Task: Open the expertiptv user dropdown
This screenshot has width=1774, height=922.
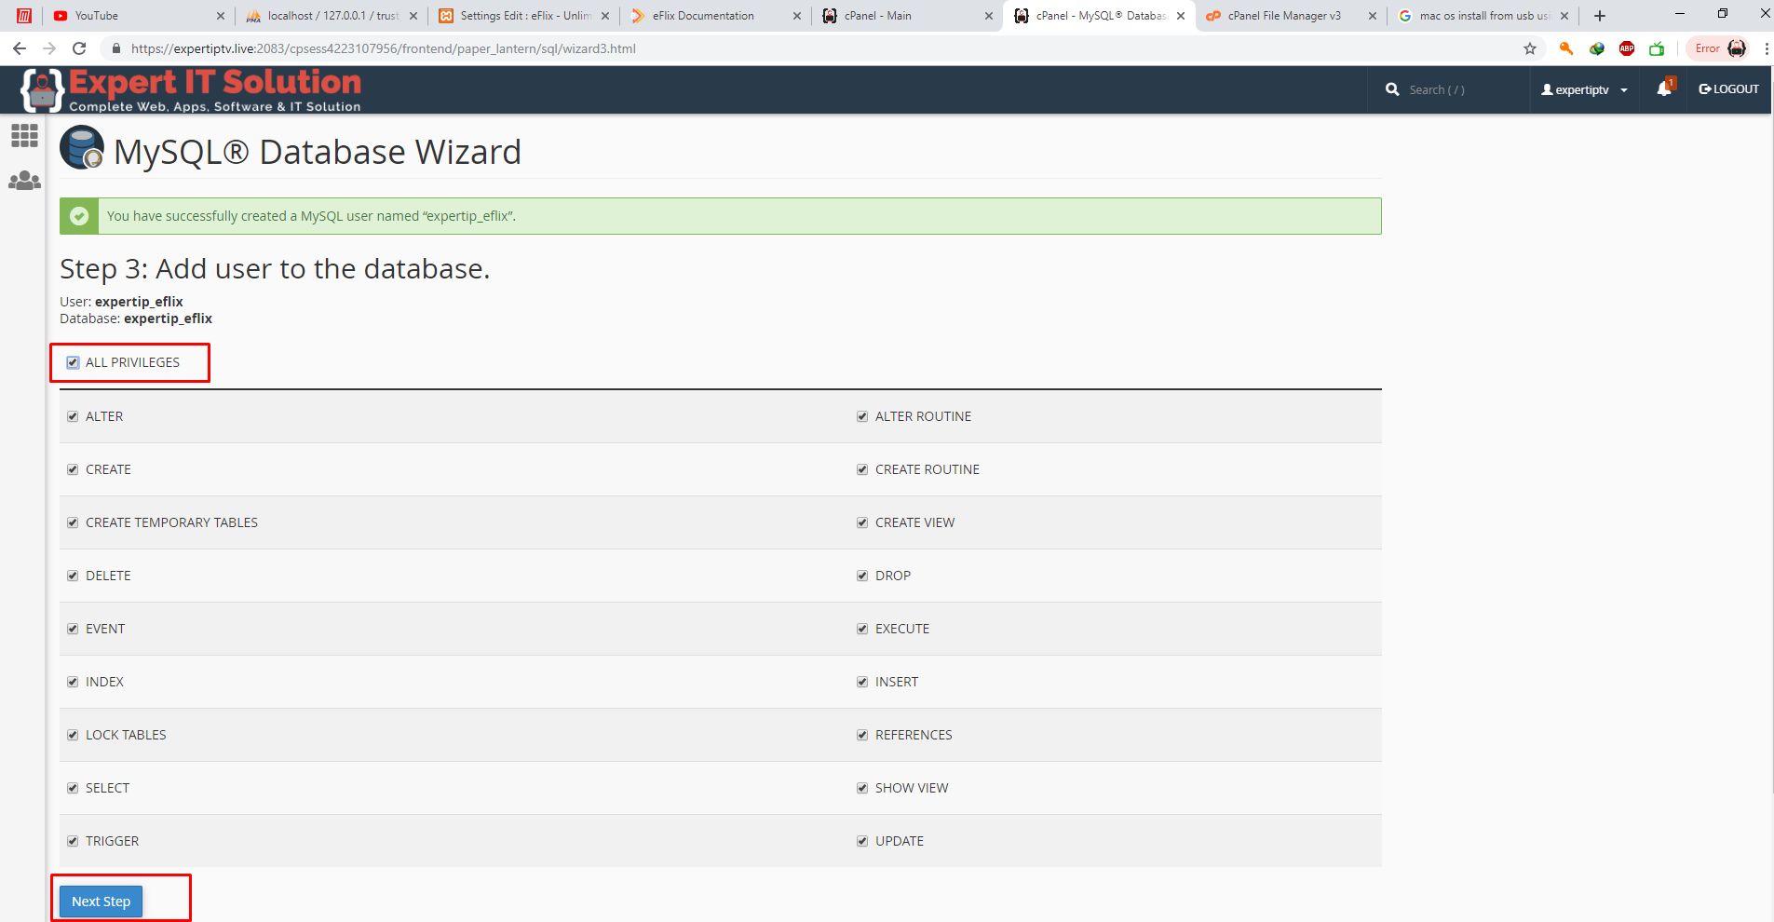Action: 1584,89
